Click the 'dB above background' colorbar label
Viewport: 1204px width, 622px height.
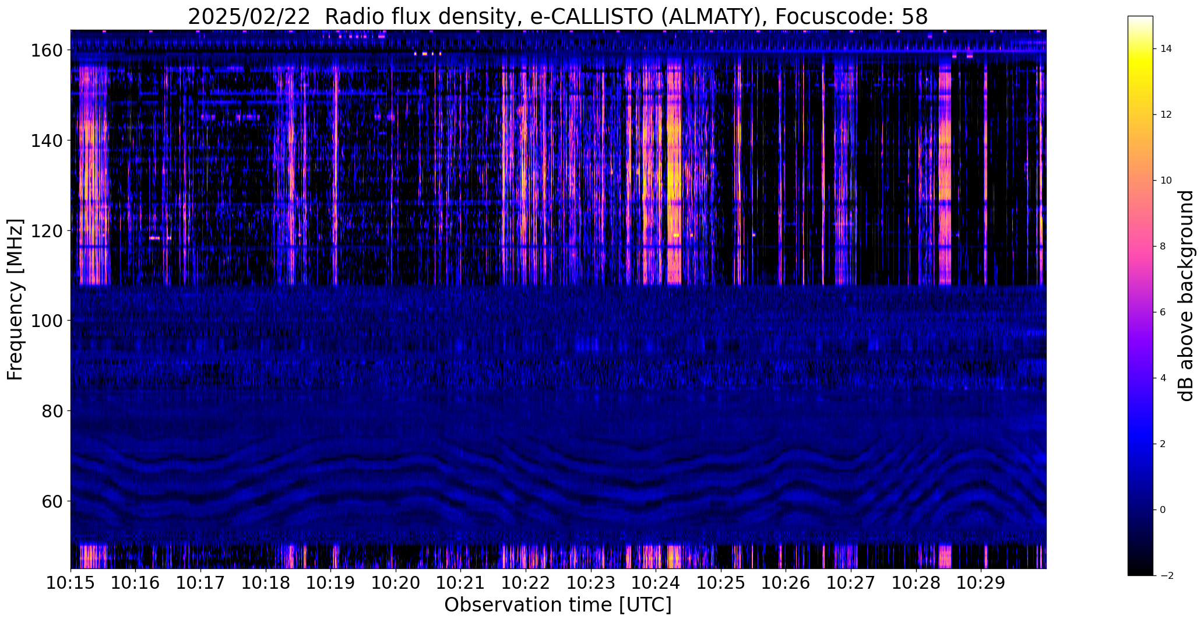click(1185, 296)
